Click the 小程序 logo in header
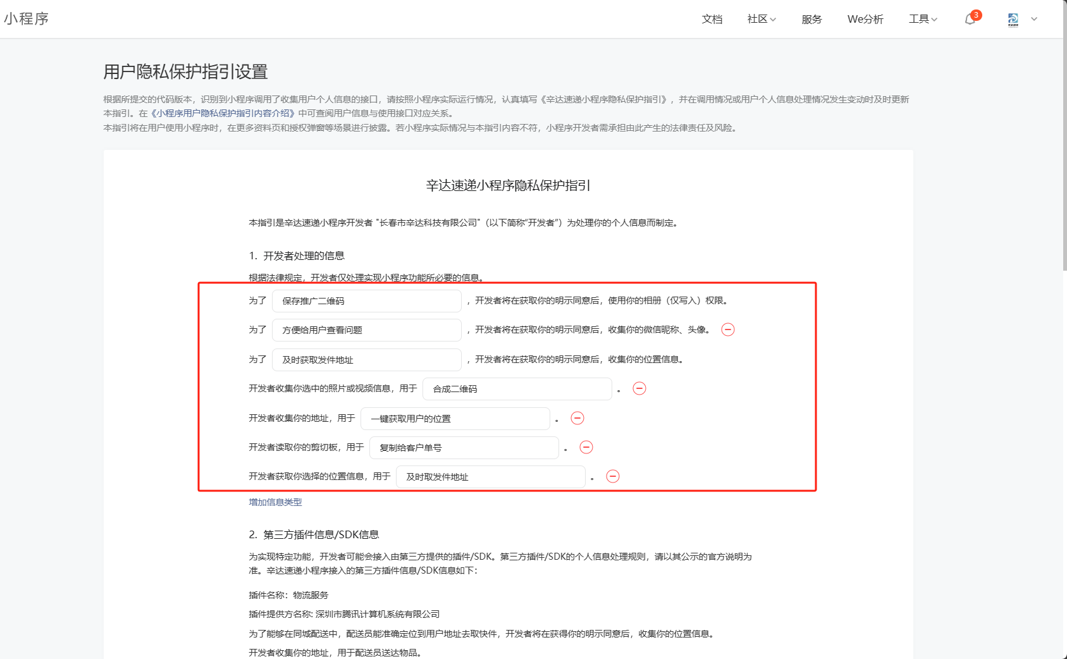Image resolution: width=1067 pixels, height=659 pixels. 27,19
